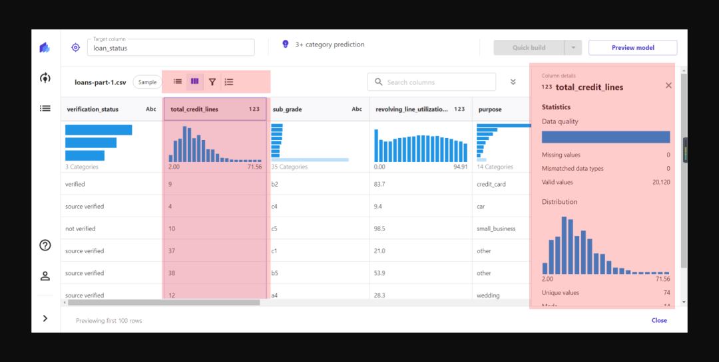Close the column details panel
Image resolution: width=719 pixels, height=362 pixels.
[x=668, y=85]
